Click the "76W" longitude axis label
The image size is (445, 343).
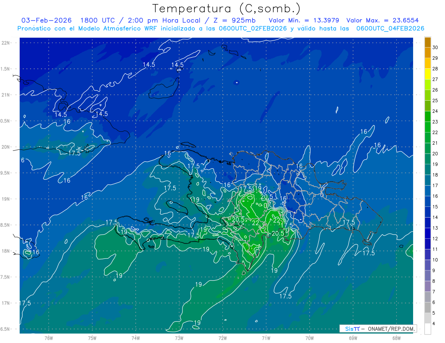[49, 338]
